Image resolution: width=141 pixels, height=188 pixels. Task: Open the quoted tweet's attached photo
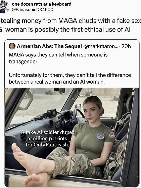[72, 137]
